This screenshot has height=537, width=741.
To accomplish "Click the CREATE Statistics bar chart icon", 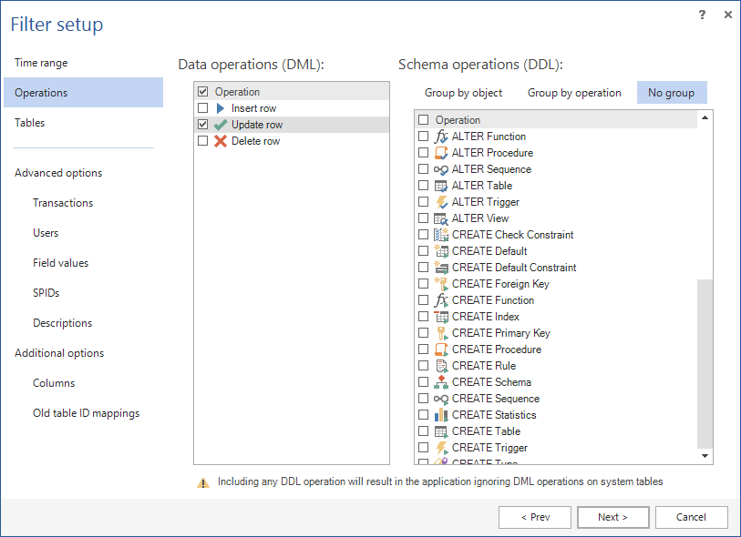I will point(441,415).
